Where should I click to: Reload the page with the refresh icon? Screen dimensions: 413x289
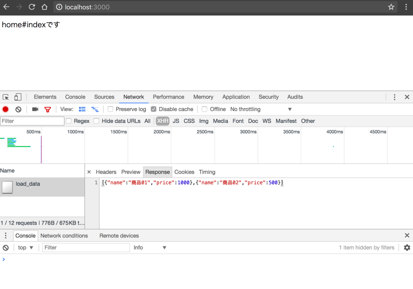coord(32,7)
